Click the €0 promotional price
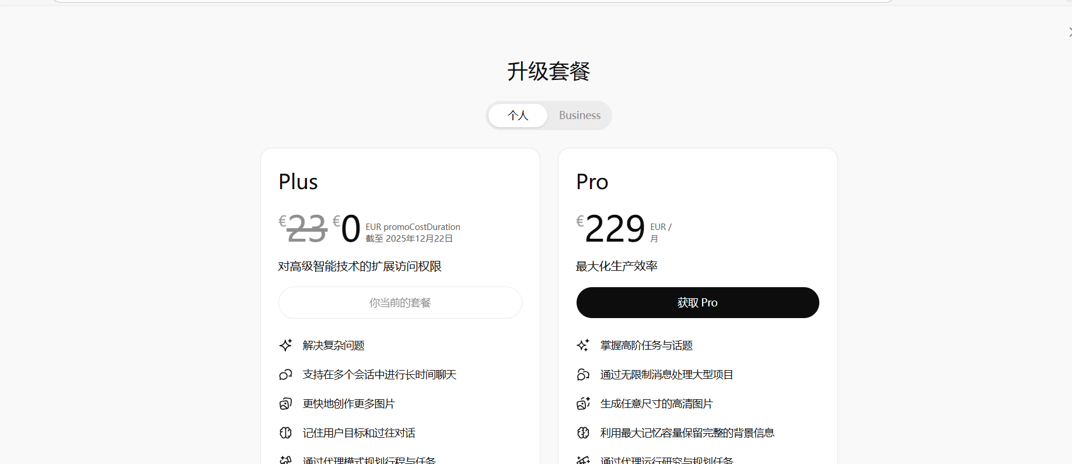Image resolution: width=1072 pixels, height=464 pixels. click(x=347, y=228)
